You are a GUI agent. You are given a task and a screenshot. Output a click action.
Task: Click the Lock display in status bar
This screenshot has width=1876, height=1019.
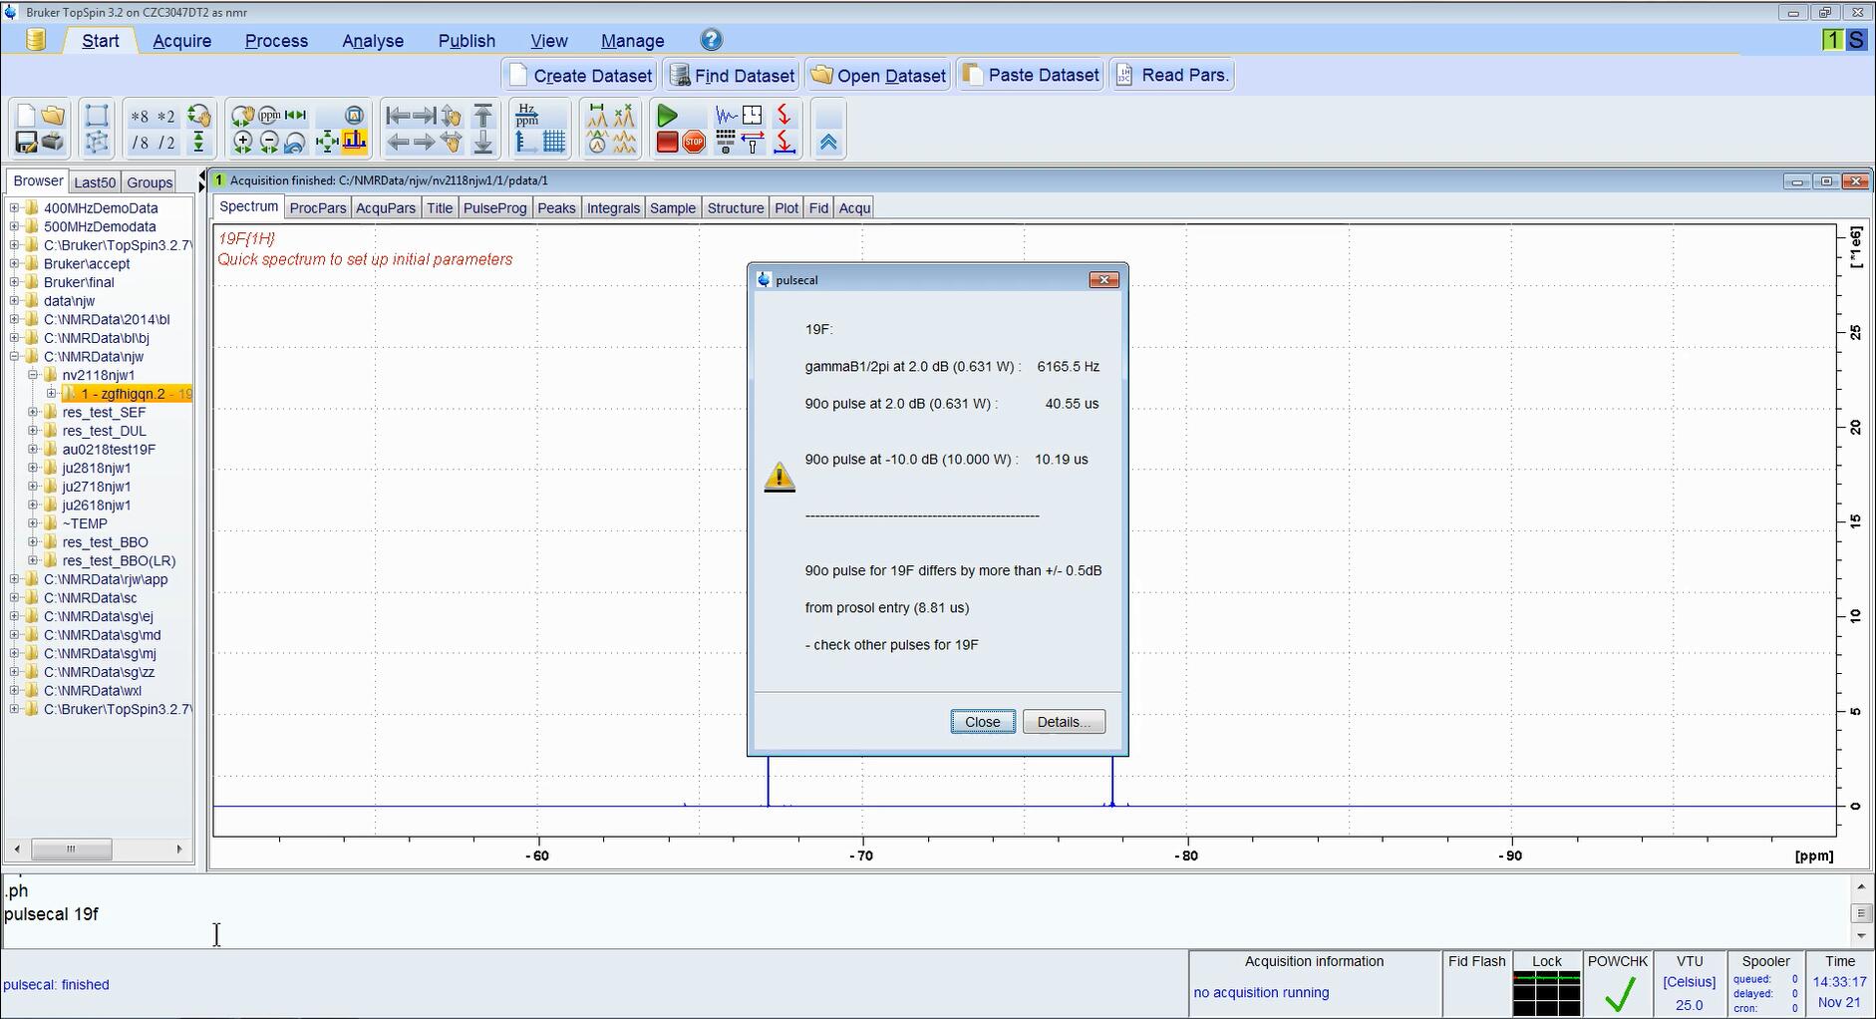point(1546,993)
